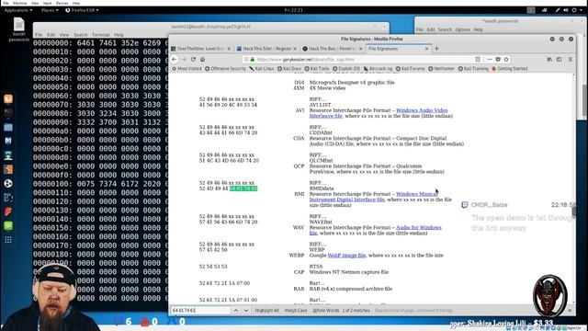Open the Kali Forums bookmark
This screenshot has height=331, width=588.
411,69
